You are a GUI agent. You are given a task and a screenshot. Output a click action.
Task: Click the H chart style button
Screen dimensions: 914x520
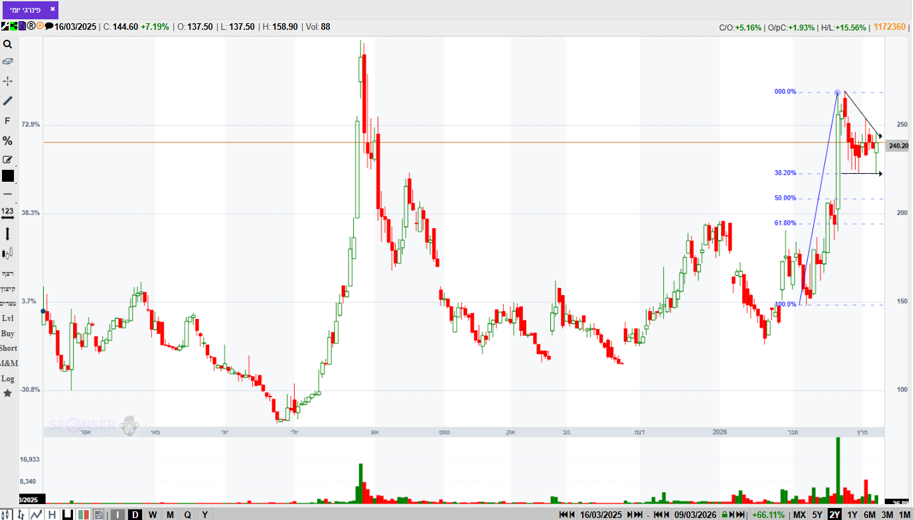coord(52,515)
